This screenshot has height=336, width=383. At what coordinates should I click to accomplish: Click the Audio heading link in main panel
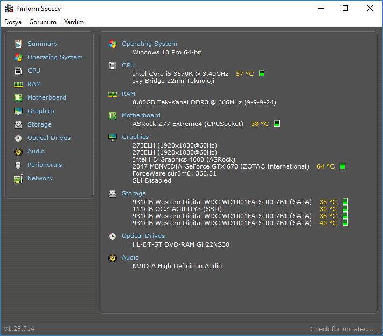pos(130,257)
